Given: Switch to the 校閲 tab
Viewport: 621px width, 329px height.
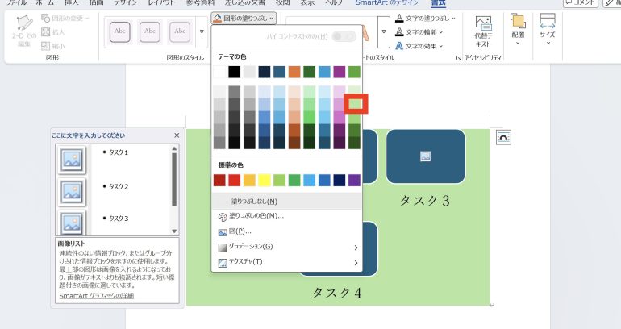Looking at the screenshot, I should (283, 2).
